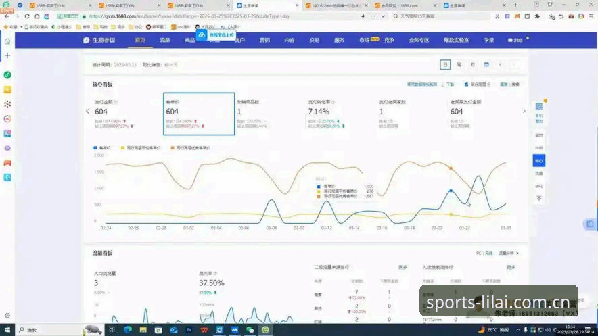Screen dimensions: 598x336
Task: Open a new browser tab with plus
Action: point(515,5)
